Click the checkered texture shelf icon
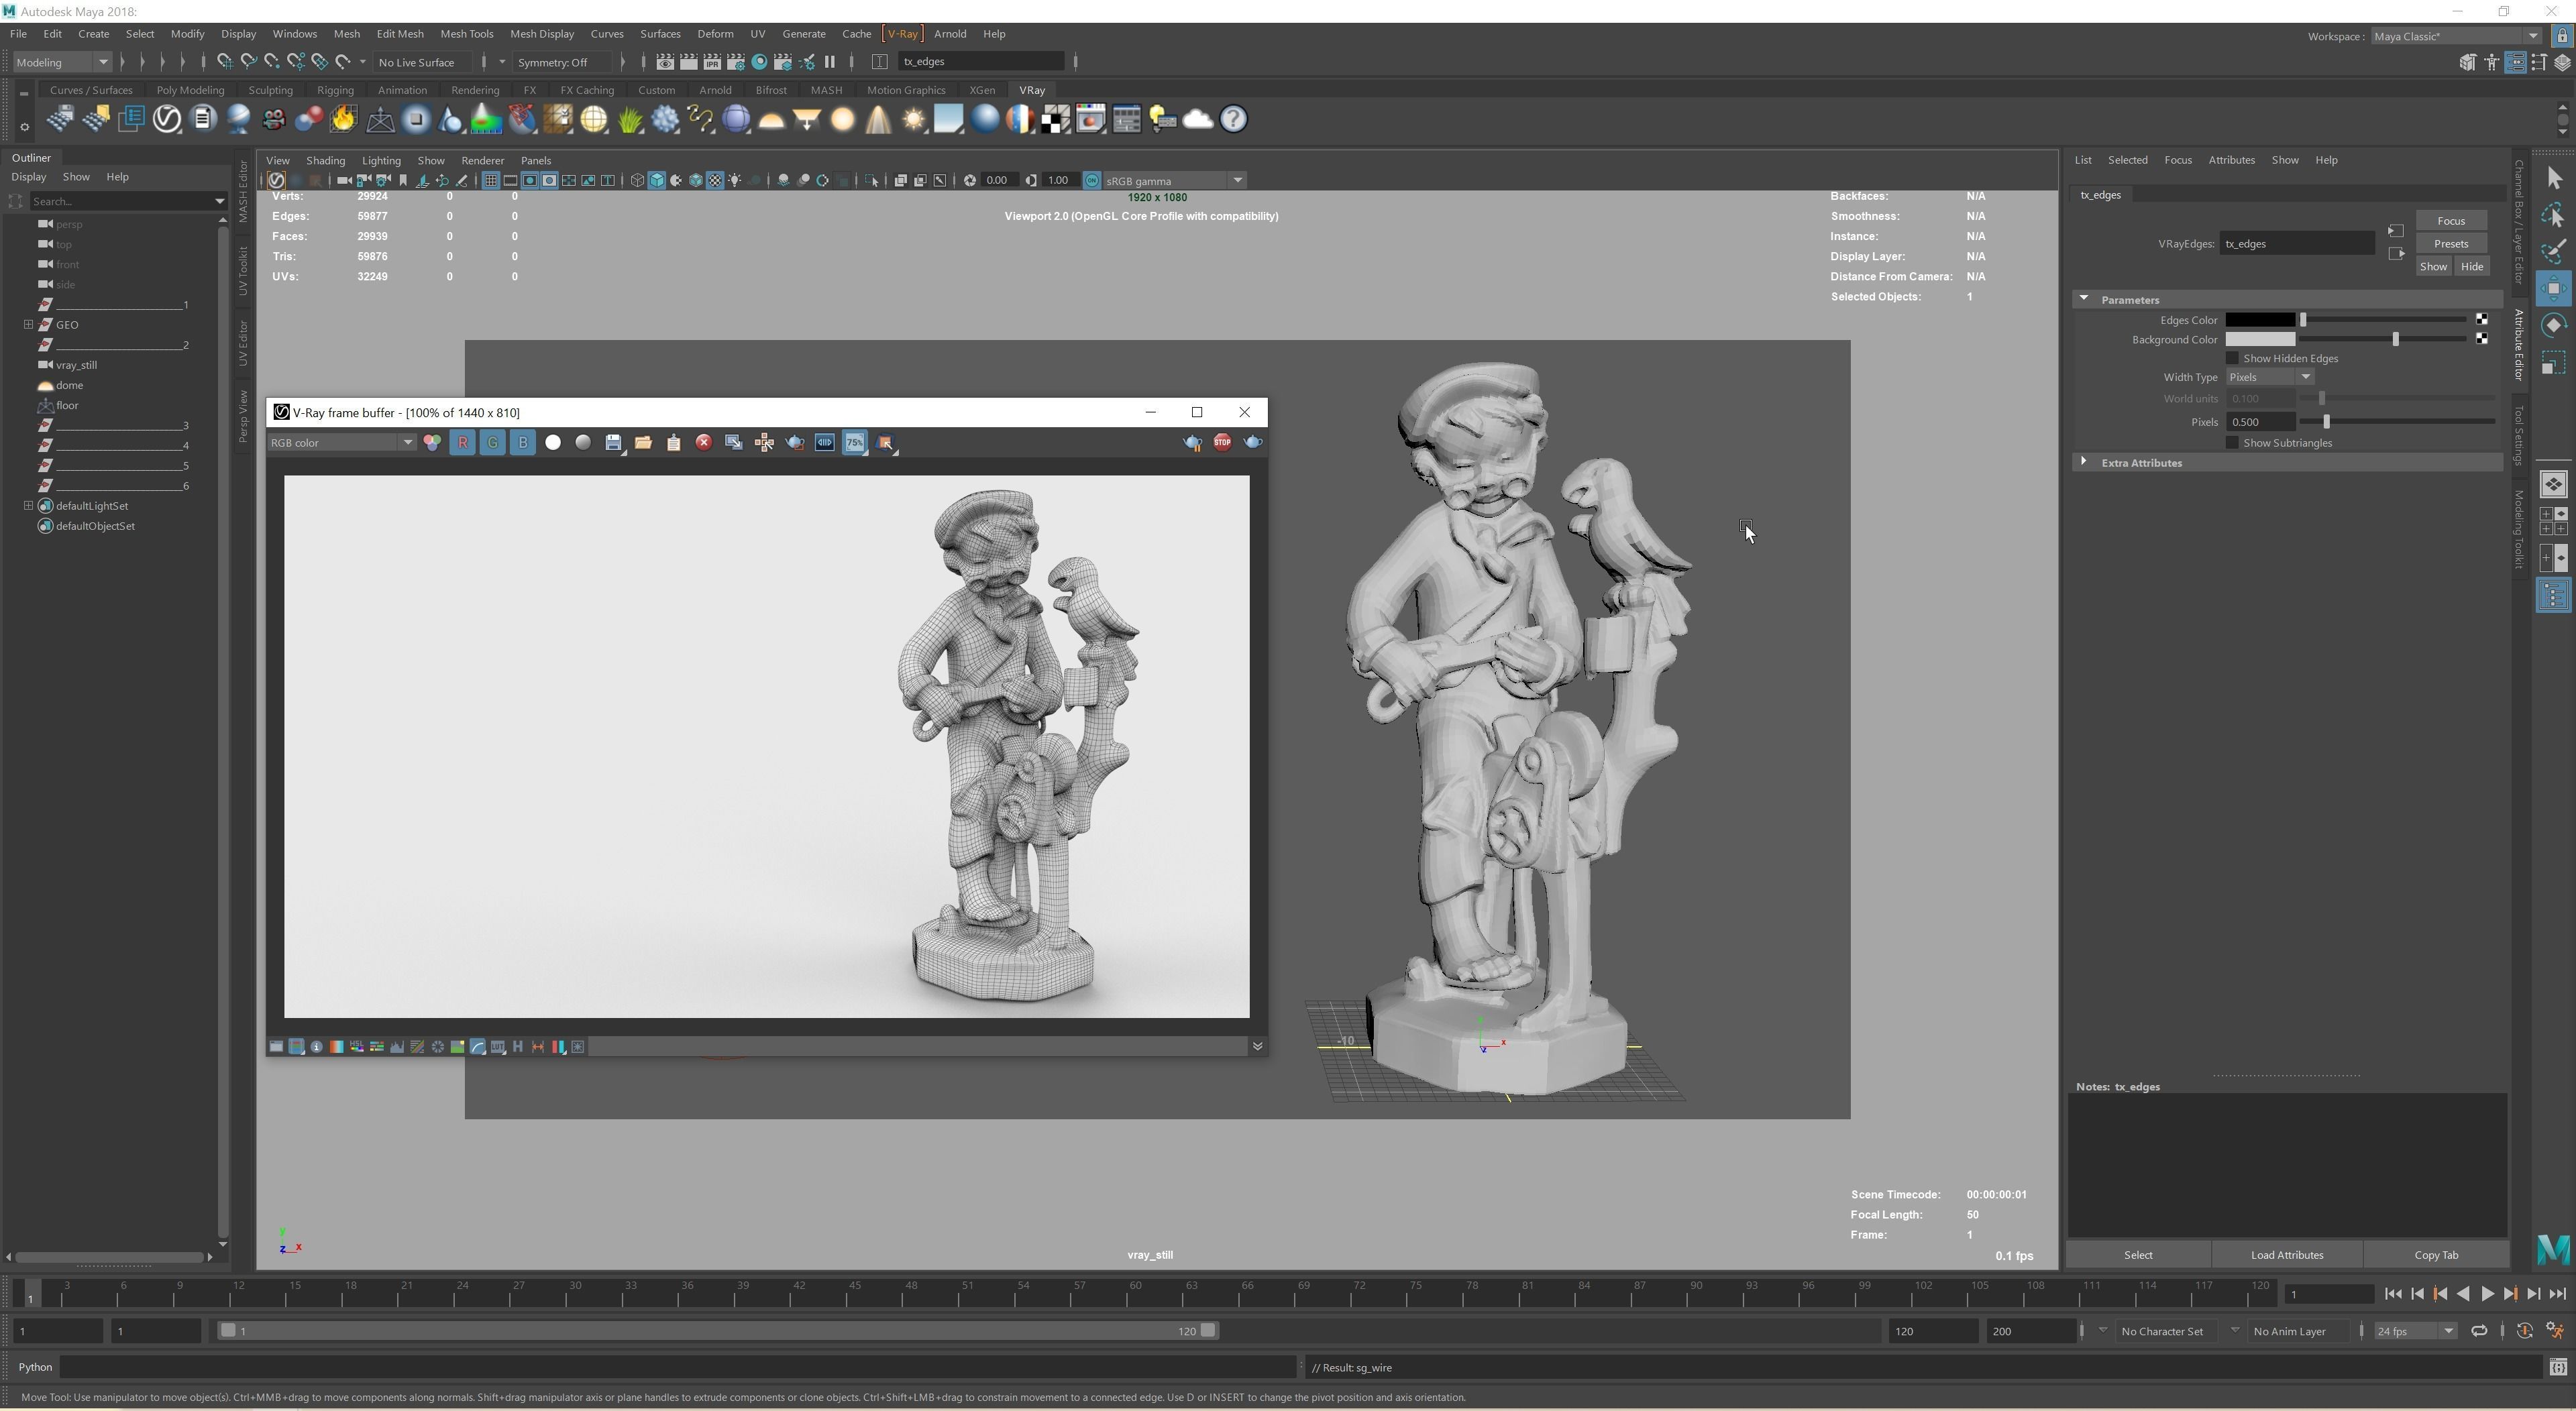This screenshot has width=2576, height=1411. 1055,120
